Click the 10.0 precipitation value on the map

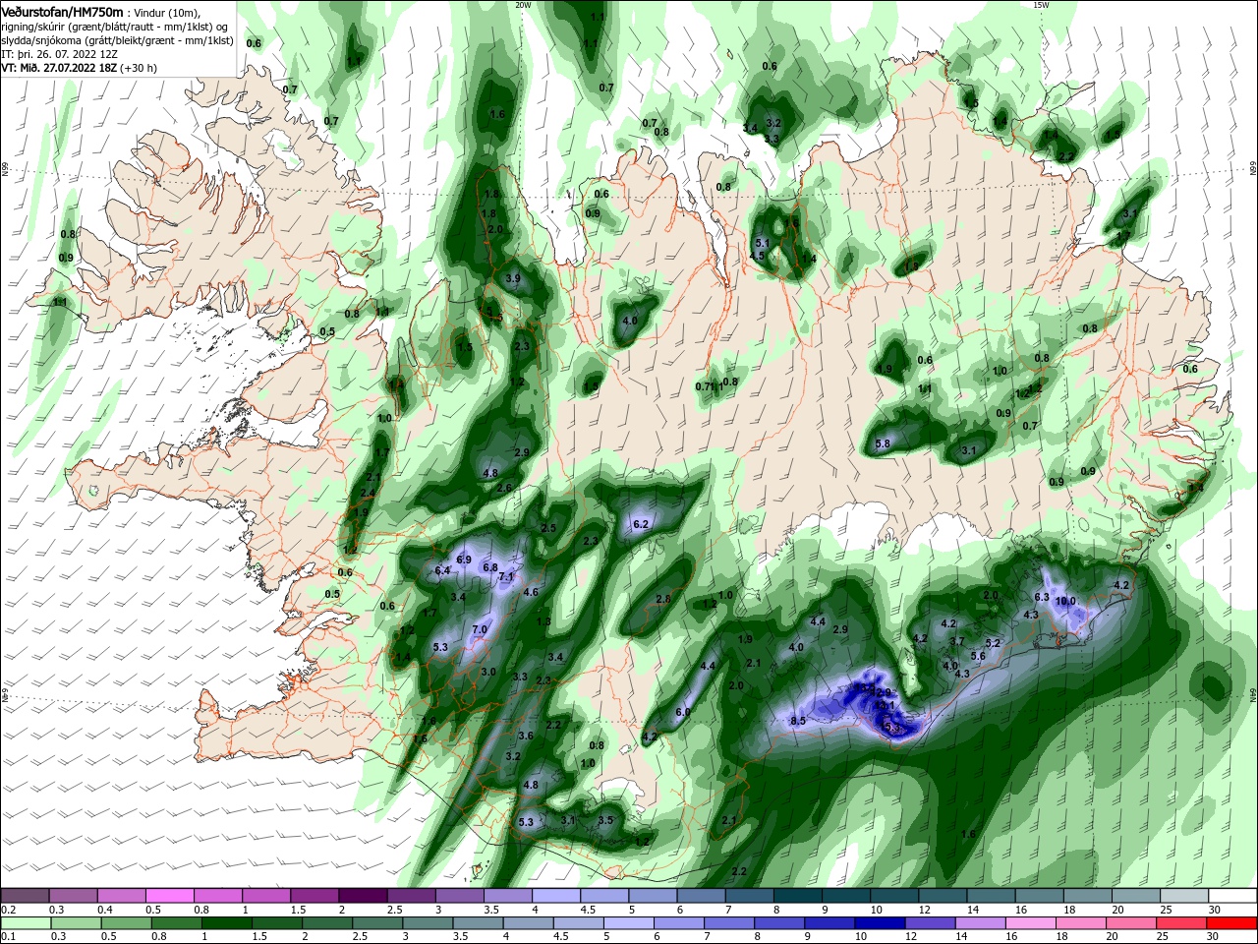pos(1066,601)
